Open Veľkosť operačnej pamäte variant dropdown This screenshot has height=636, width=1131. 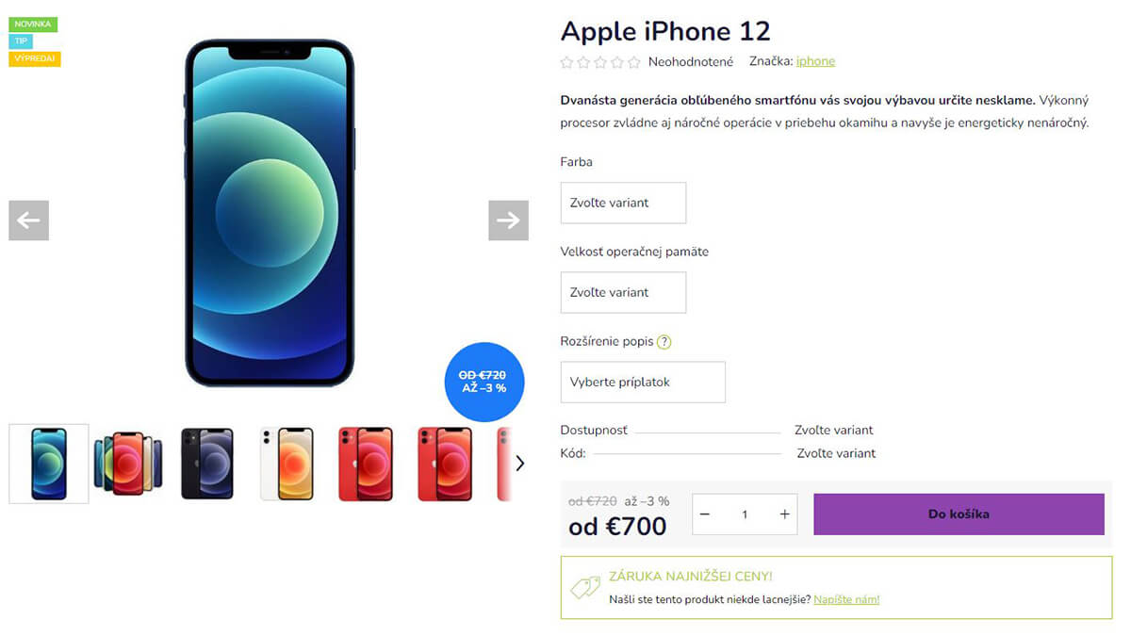623,292
